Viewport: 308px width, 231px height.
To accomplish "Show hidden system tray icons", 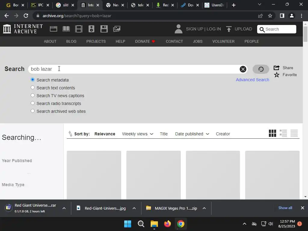I will point(244,224).
